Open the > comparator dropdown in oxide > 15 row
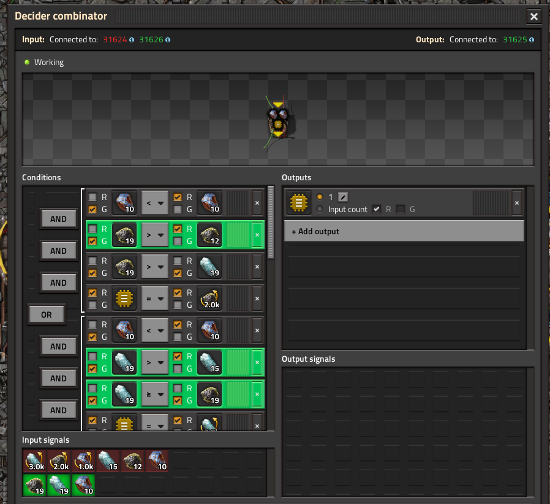Viewport: 550px width, 504px height. 155,362
